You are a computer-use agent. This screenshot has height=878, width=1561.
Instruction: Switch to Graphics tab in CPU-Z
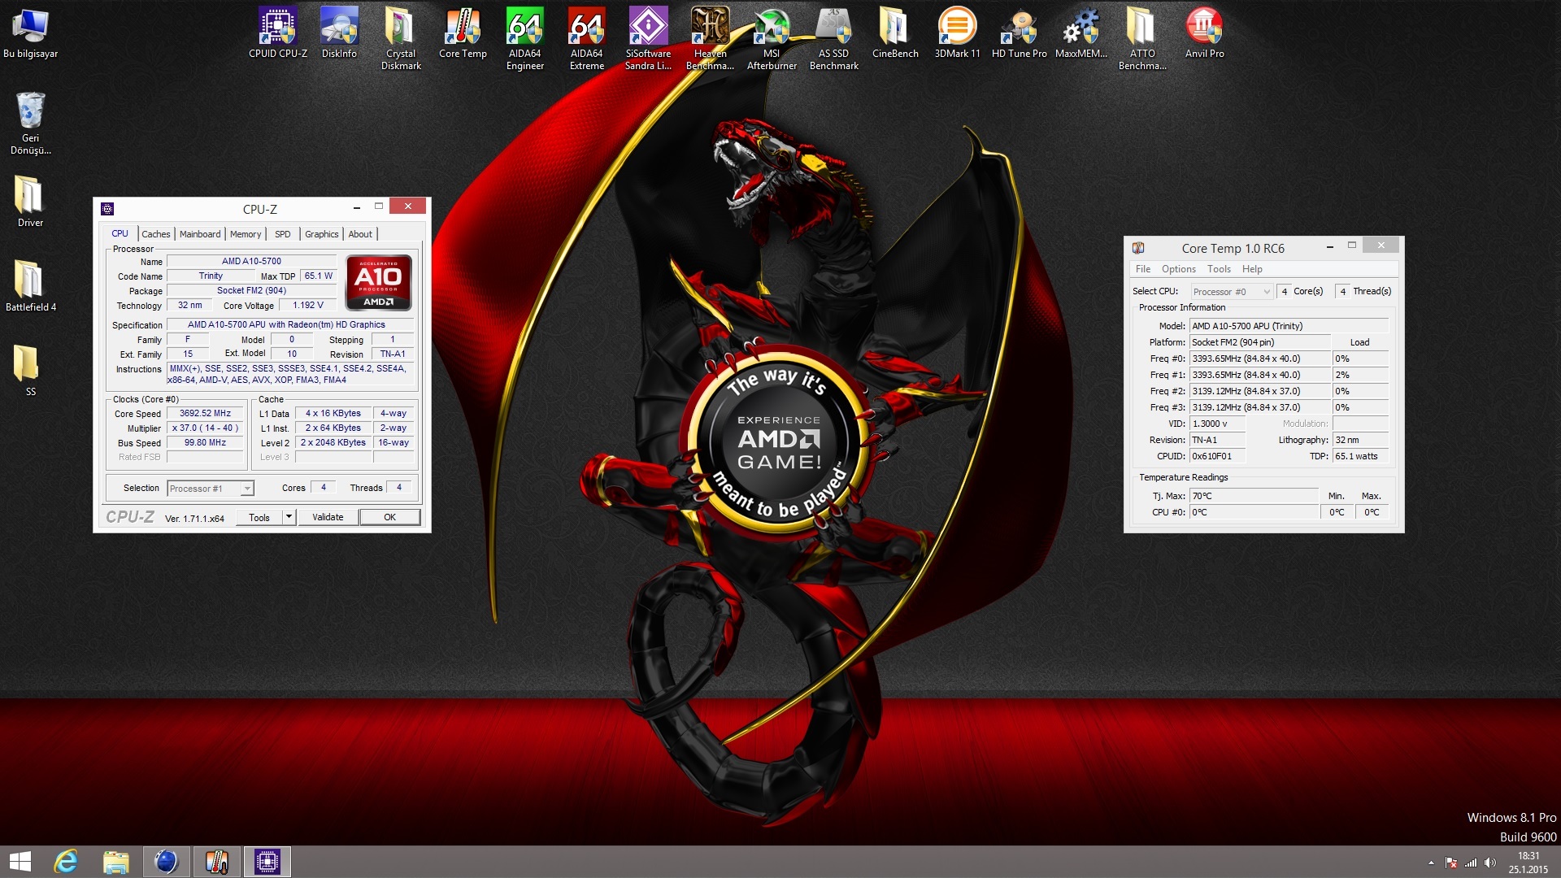322,234
